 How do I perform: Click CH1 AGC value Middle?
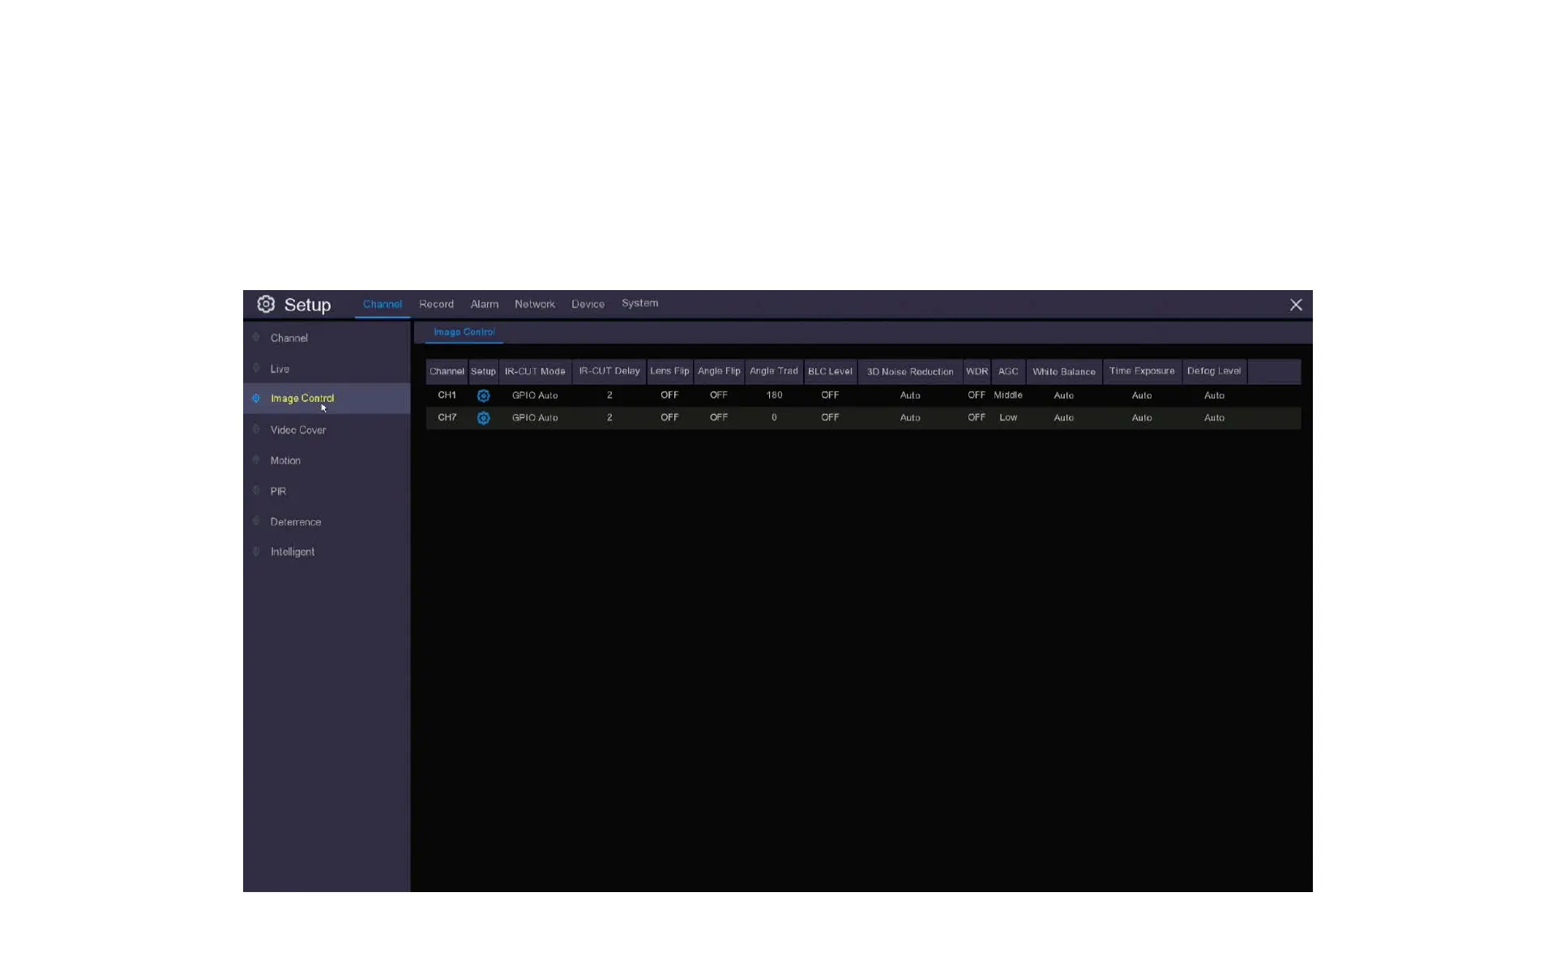pyautogui.click(x=1008, y=395)
